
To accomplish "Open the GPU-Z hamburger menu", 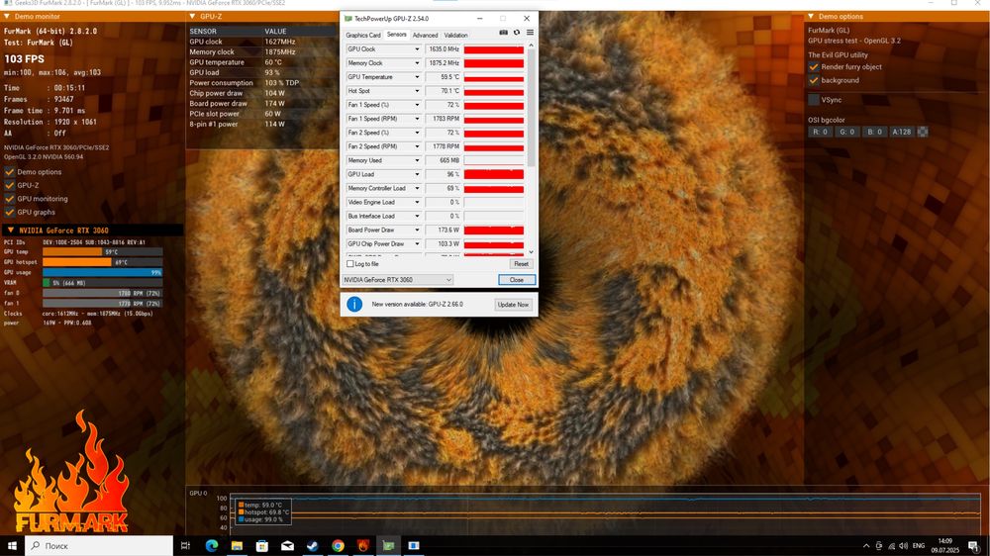I will (x=530, y=33).
